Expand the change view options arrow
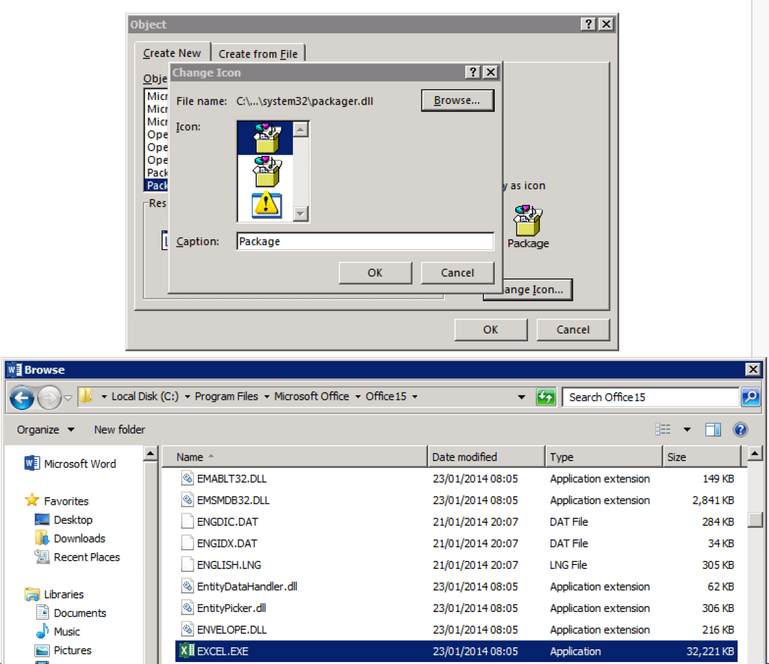 coord(687,430)
